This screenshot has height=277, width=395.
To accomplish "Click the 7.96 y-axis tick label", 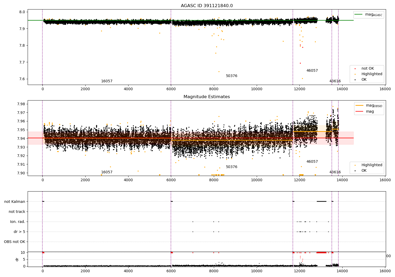I will click(21, 121).
